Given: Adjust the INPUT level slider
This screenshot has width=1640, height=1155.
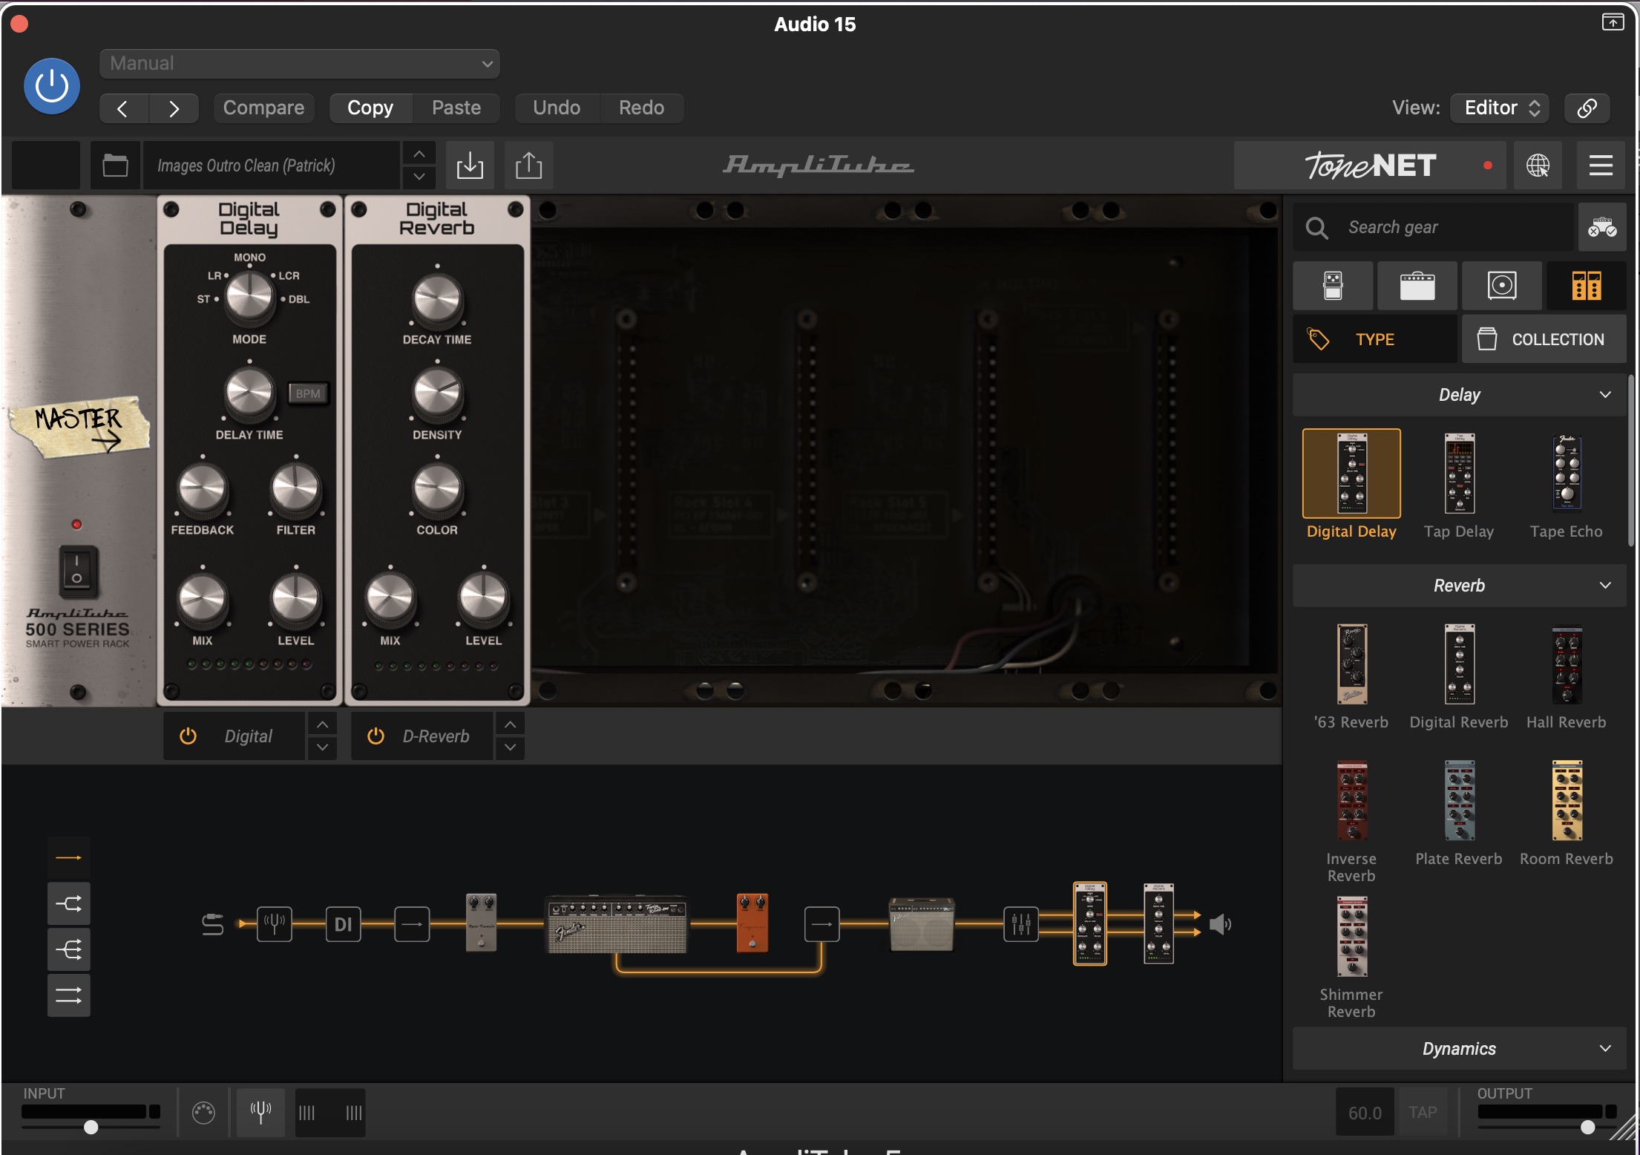Looking at the screenshot, I should click(x=91, y=1127).
